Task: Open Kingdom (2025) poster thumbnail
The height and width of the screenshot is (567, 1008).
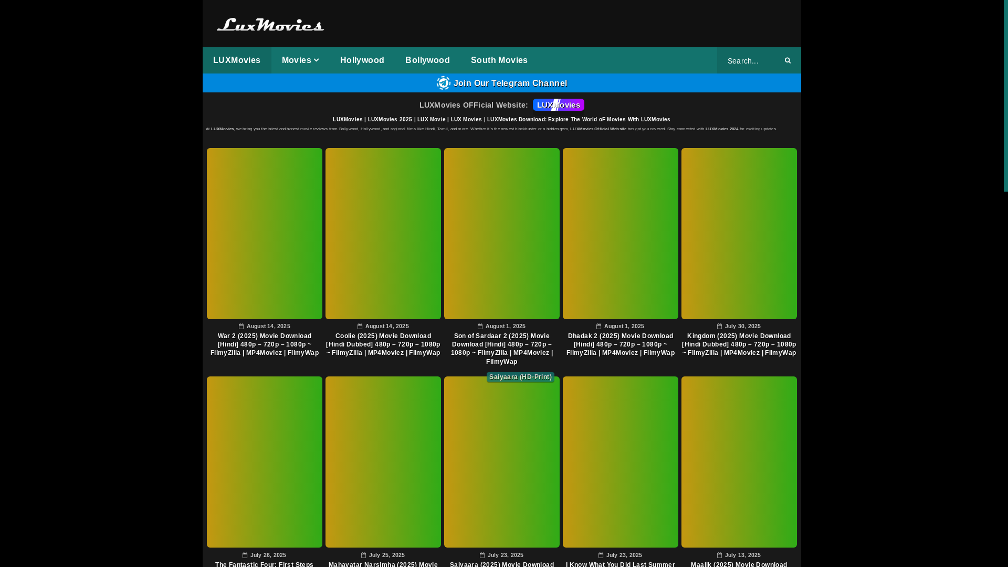Action: [x=739, y=234]
